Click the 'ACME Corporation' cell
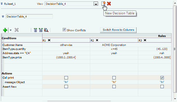This screenshot has width=177, height=102. [114, 45]
